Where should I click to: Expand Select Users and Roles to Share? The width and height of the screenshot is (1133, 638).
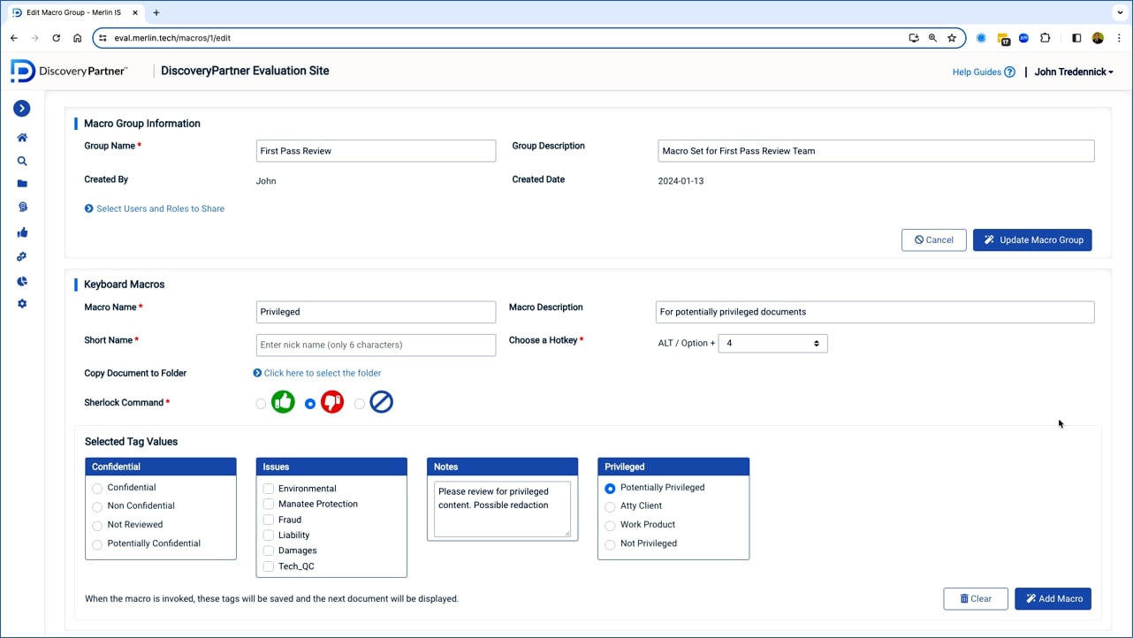click(155, 209)
